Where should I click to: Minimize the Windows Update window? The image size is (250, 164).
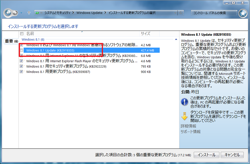[x=227, y=2]
